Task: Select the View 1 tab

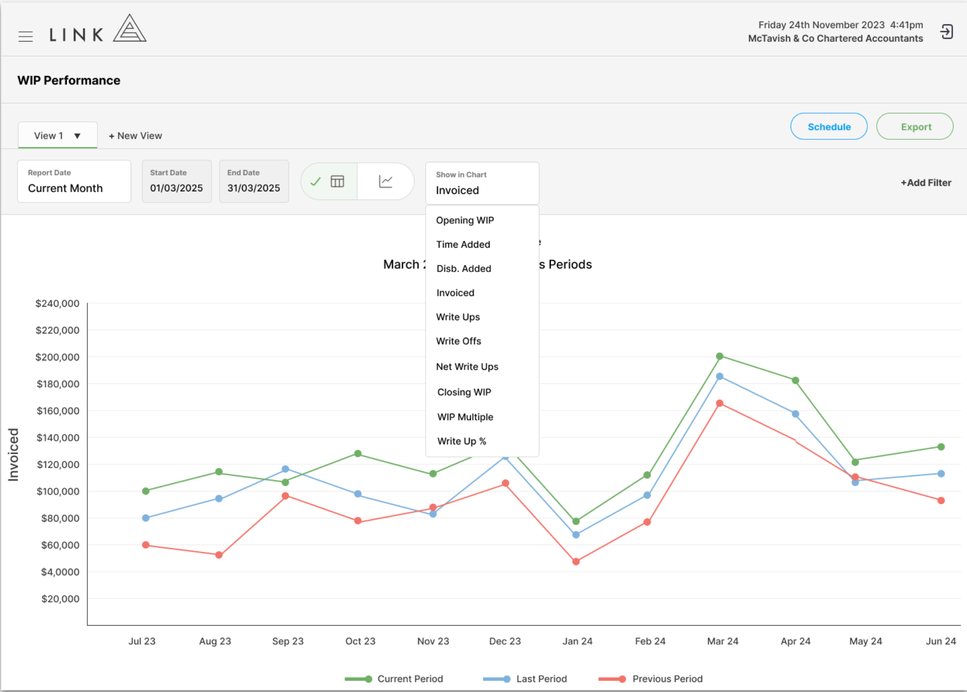Action: click(x=58, y=135)
